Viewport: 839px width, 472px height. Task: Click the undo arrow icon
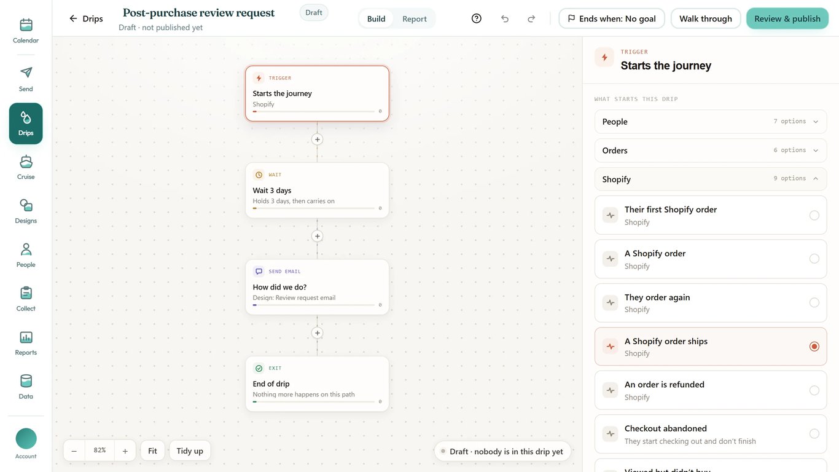point(505,19)
